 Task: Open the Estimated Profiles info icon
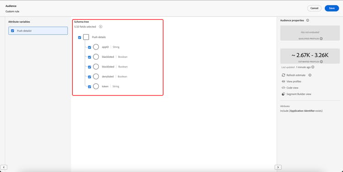pos(322,61)
